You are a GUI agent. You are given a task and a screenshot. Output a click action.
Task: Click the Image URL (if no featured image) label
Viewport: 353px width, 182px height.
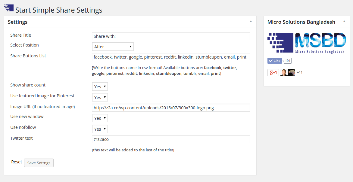[x=42, y=107]
